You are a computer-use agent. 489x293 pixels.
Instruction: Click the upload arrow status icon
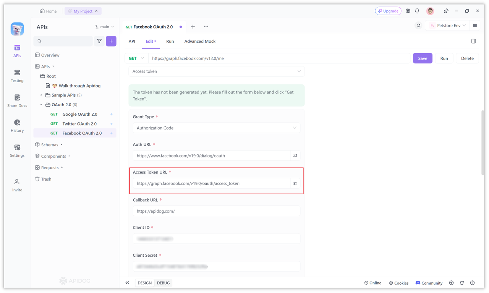click(451, 283)
